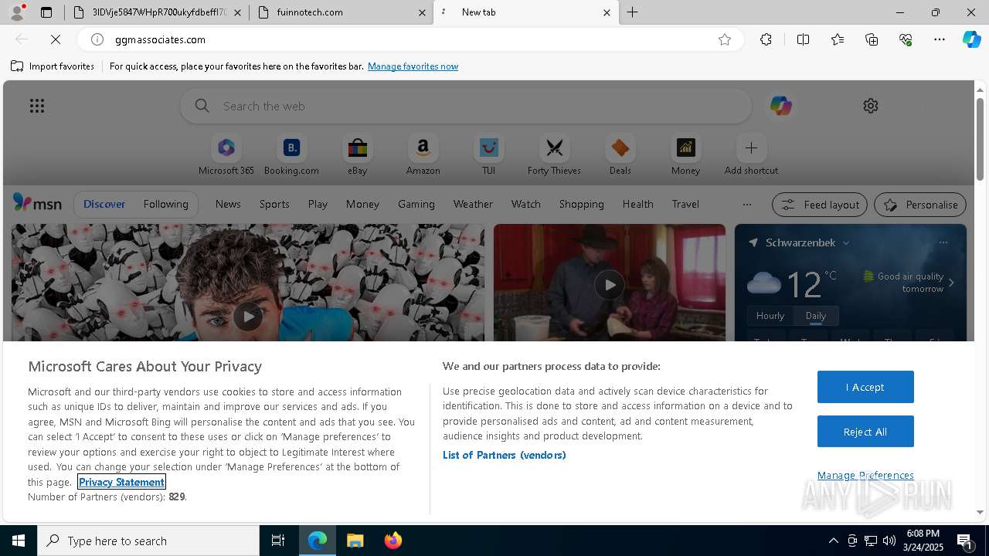This screenshot has height=556, width=989.
Task: Stop loading the page
Action: [56, 39]
